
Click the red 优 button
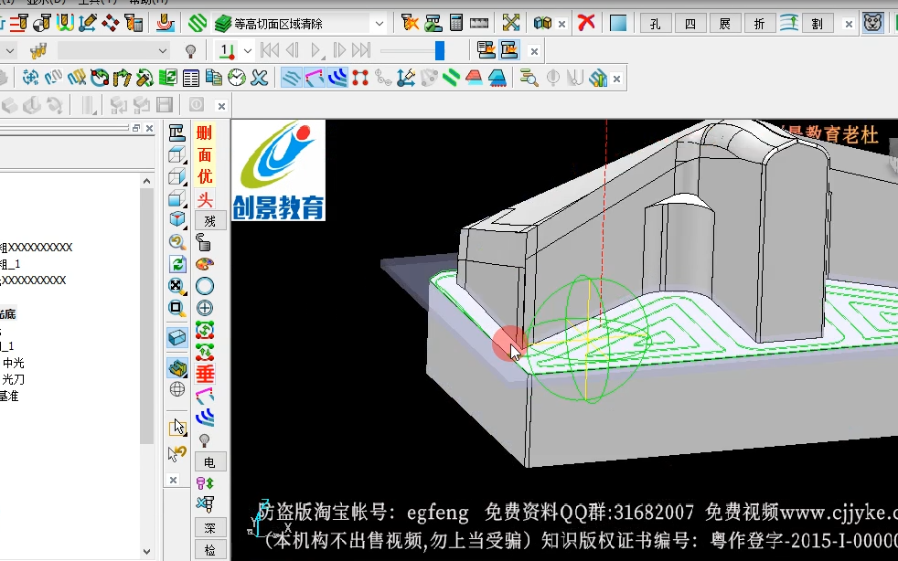tap(205, 177)
